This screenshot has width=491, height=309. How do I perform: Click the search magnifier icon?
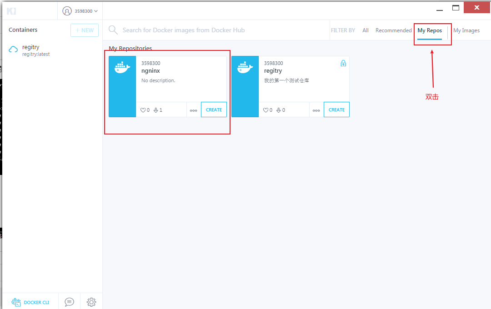click(x=113, y=30)
